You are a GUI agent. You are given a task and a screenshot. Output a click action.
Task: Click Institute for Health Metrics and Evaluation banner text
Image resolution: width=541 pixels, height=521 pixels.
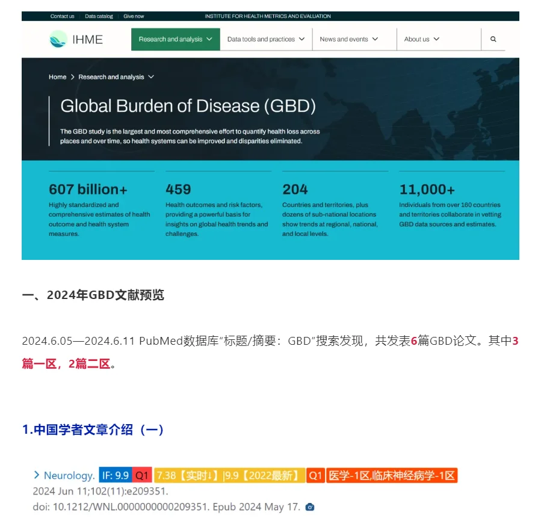268,16
